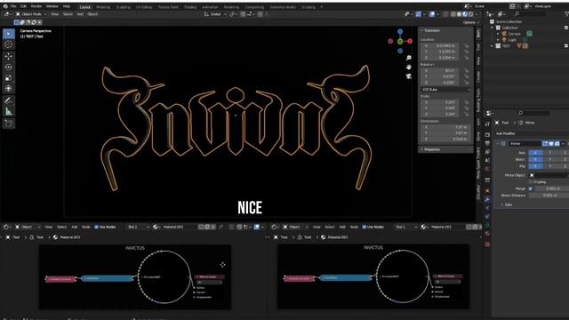This screenshot has width=569, height=320.
Task: Open the Render properties tab icon
Action: 487,135
